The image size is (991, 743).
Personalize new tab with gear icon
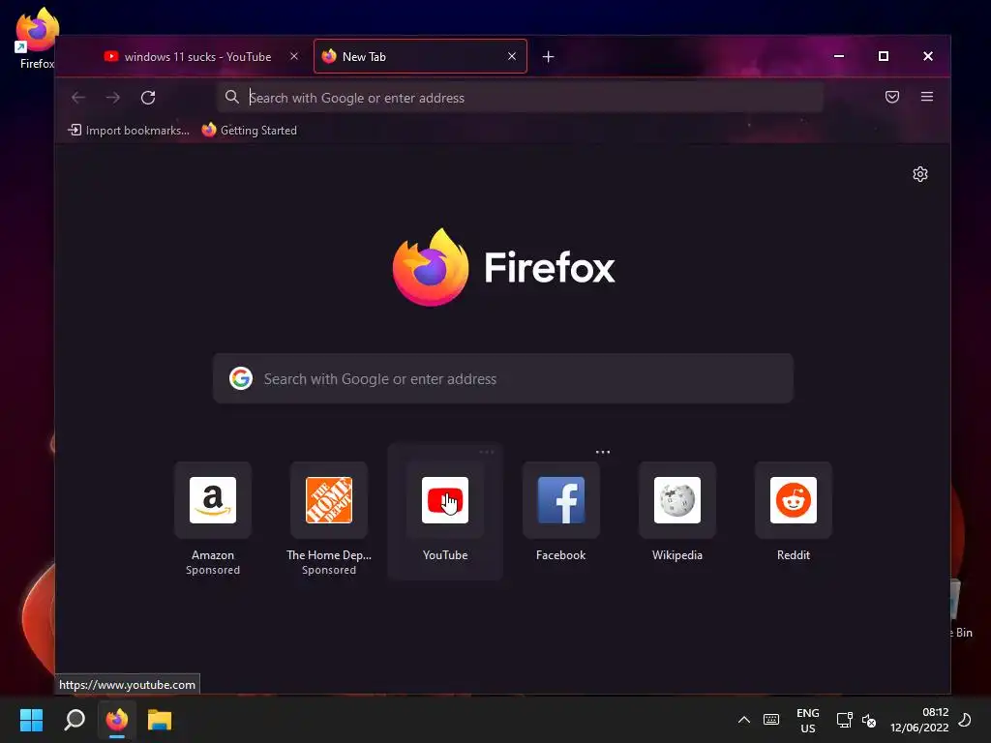click(920, 174)
